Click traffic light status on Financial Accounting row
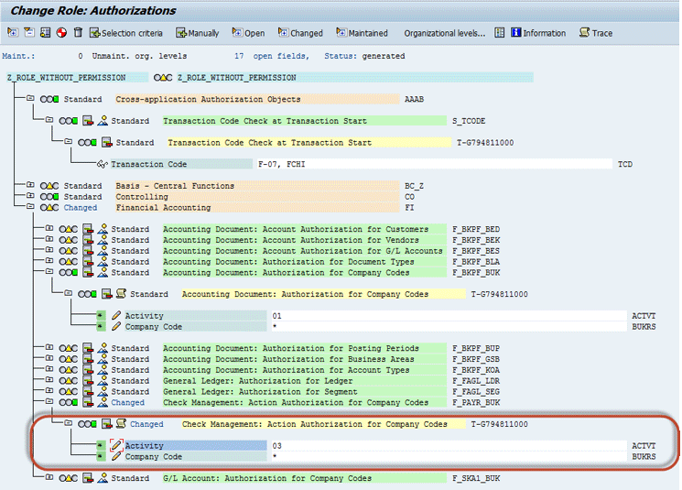The image size is (682, 490). click(x=49, y=208)
